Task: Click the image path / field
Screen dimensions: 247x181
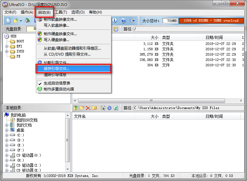Action: [189, 29]
